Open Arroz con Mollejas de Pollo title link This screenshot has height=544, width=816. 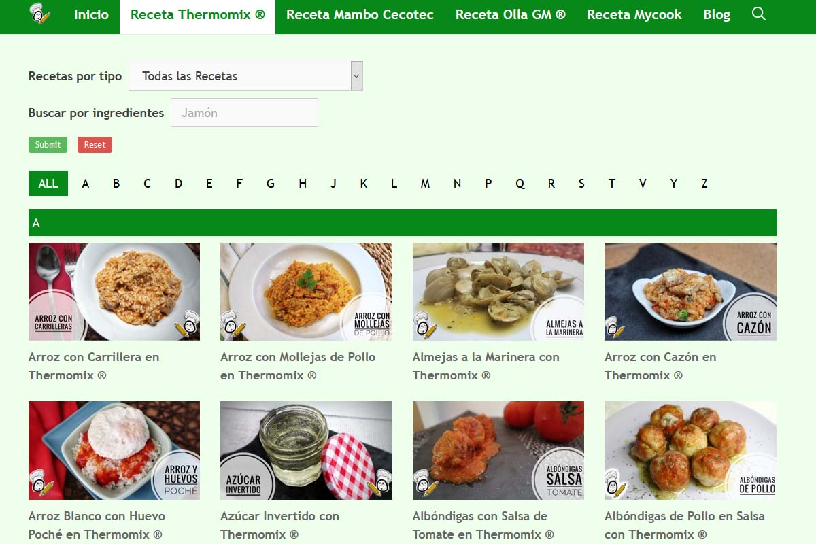coord(298,366)
